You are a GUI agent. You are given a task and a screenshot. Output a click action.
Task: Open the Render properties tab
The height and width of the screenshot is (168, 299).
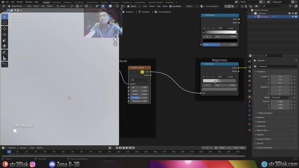pyautogui.click(x=249, y=67)
